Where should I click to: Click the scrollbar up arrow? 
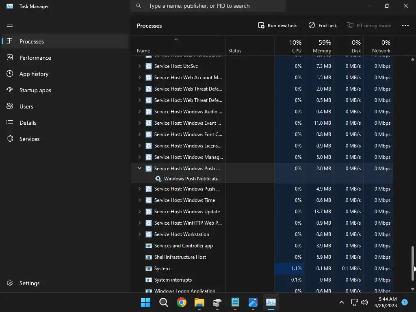pos(413,59)
